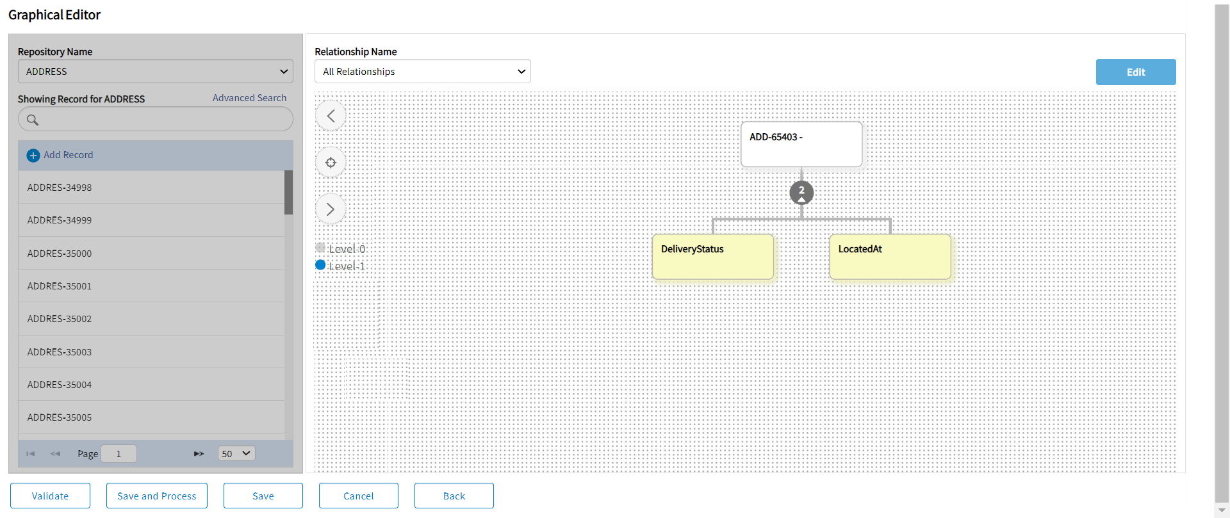Screen dimensions: 1230x518
Task: Click the crosshair recenter icon
Action: coord(331,163)
